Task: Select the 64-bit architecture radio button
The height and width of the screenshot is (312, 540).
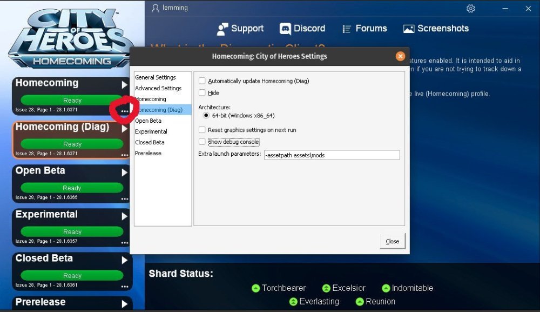Action: 206,116
